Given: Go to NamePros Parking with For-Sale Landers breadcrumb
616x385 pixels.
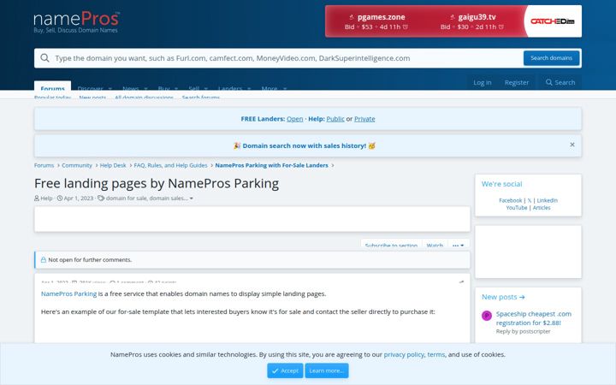Looking at the screenshot, I should pos(271,165).
